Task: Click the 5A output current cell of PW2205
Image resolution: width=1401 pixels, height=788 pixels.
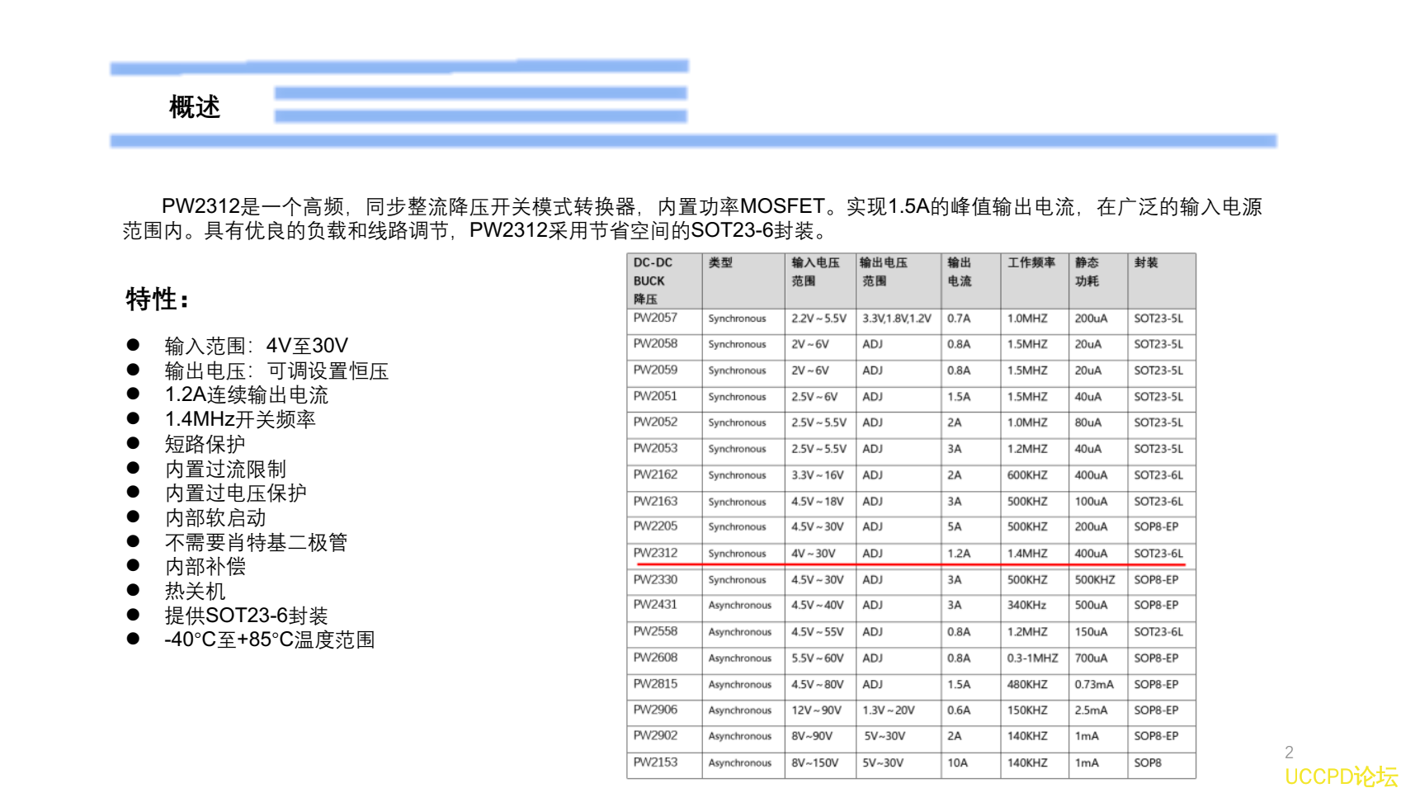Action: [954, 527]
